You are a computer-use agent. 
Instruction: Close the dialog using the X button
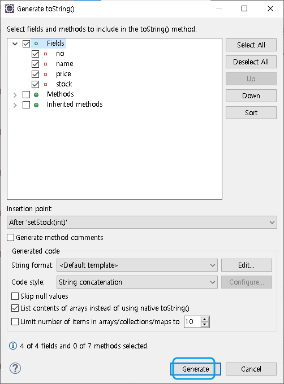coord(270,8)
